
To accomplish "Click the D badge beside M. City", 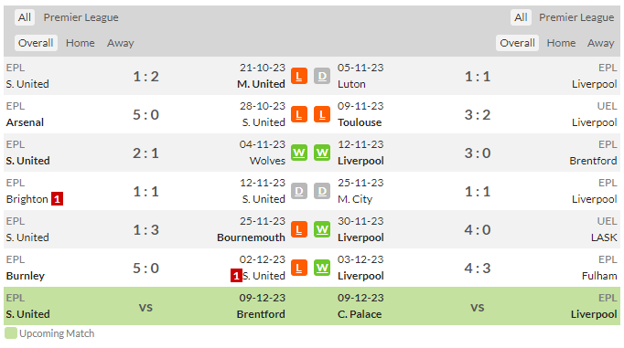I will [x=322, y=192].
